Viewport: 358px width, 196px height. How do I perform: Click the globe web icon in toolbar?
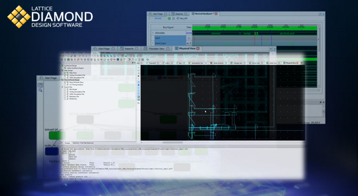[147, 60]
